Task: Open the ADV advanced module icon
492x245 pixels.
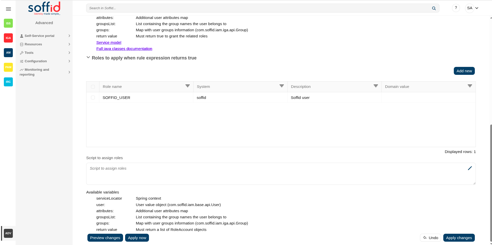Action: pos(8,233)
